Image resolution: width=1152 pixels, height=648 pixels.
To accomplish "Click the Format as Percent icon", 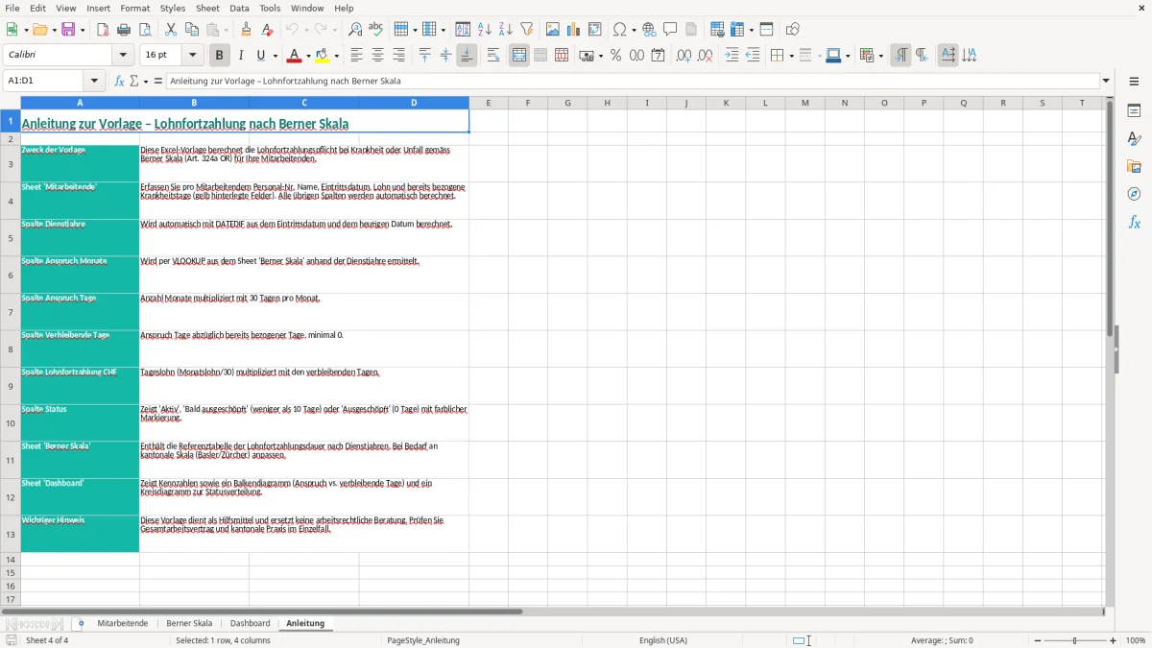I will [615, 56].
